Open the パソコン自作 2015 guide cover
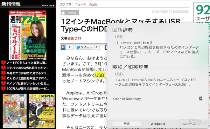 click(42, 111)
